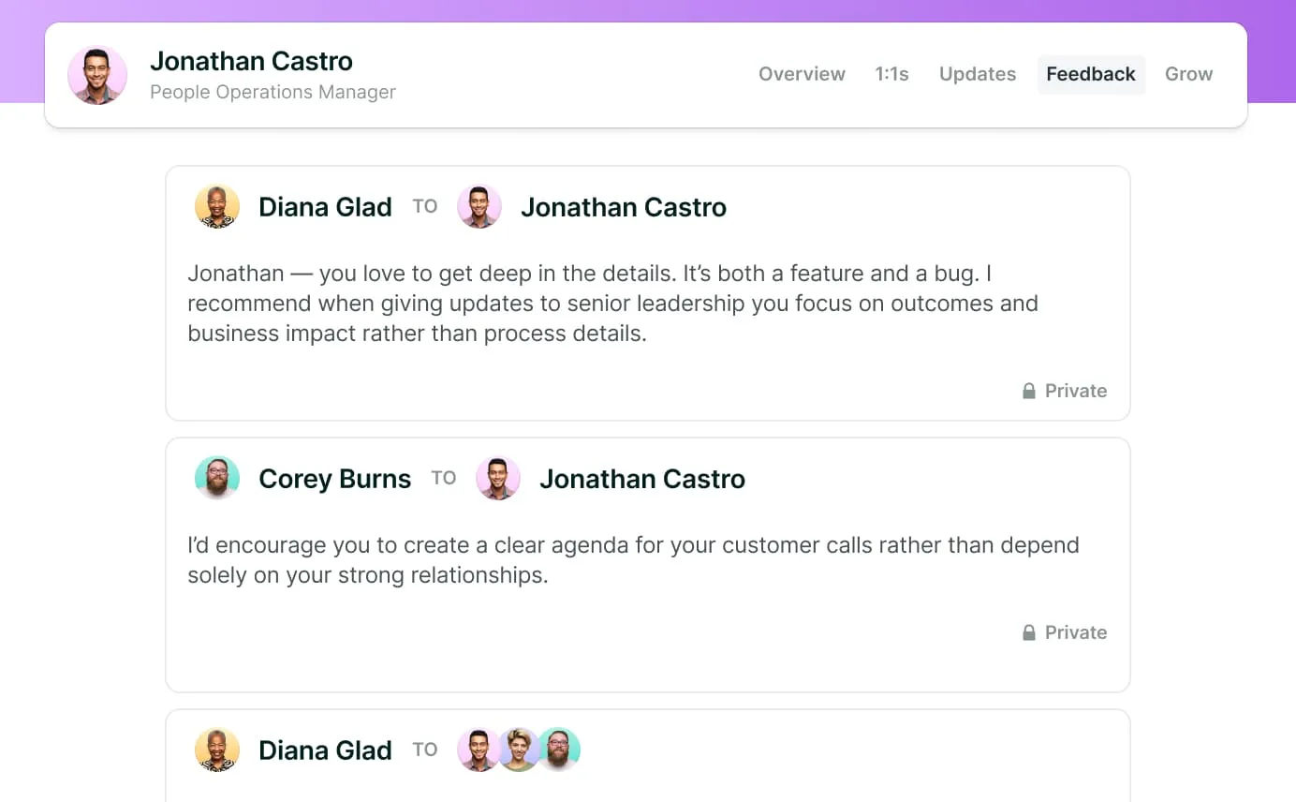Screen dimensions: 1296x802
Task: Click the middle recipient avatar in third card
Action: (x=519, y=750)
